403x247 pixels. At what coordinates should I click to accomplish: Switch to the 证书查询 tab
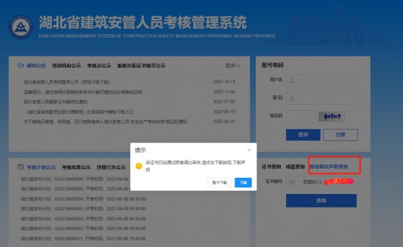271,167
